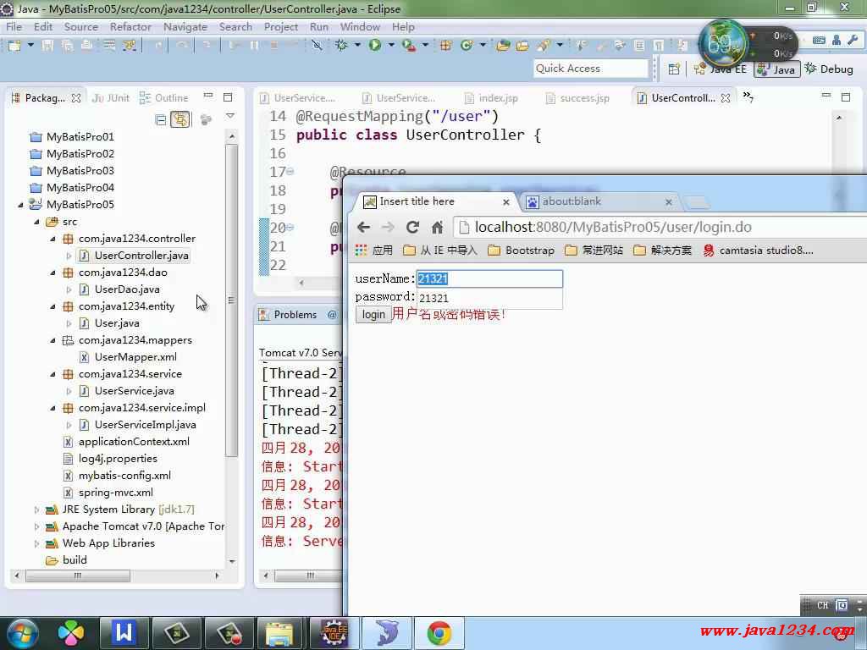This screenshot has height=650, width=867.
Task: Switch to the Outline view tab
Action: click(163, 98)
